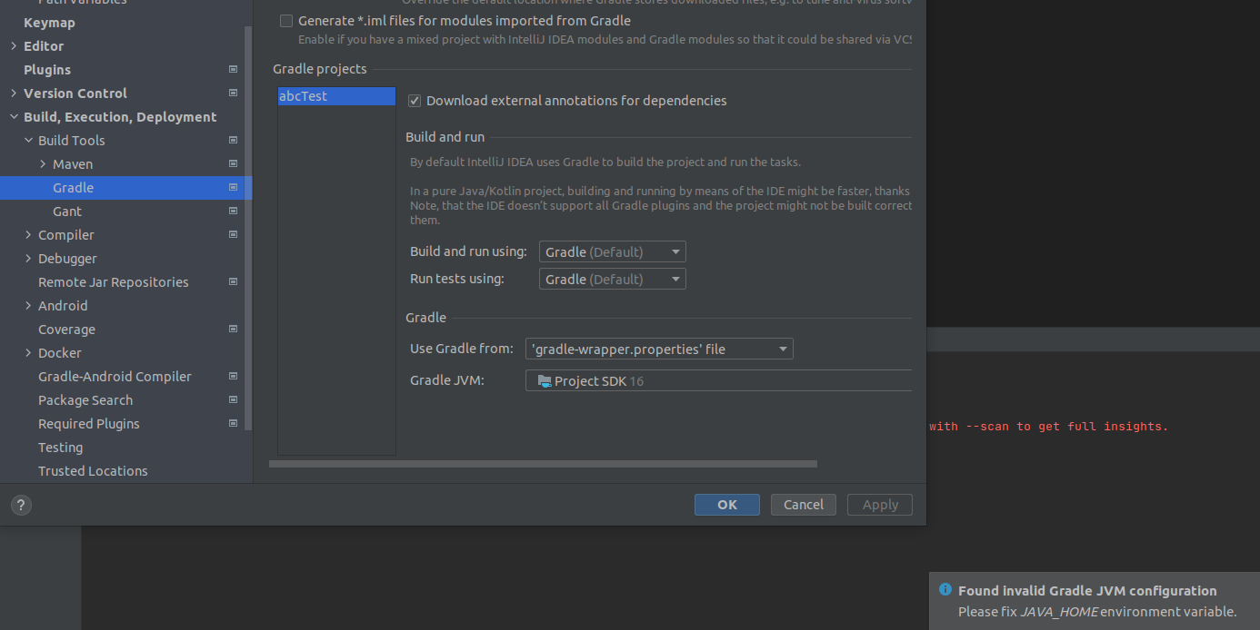
Task: Expand the Maven node
Action: pos(42,163)
